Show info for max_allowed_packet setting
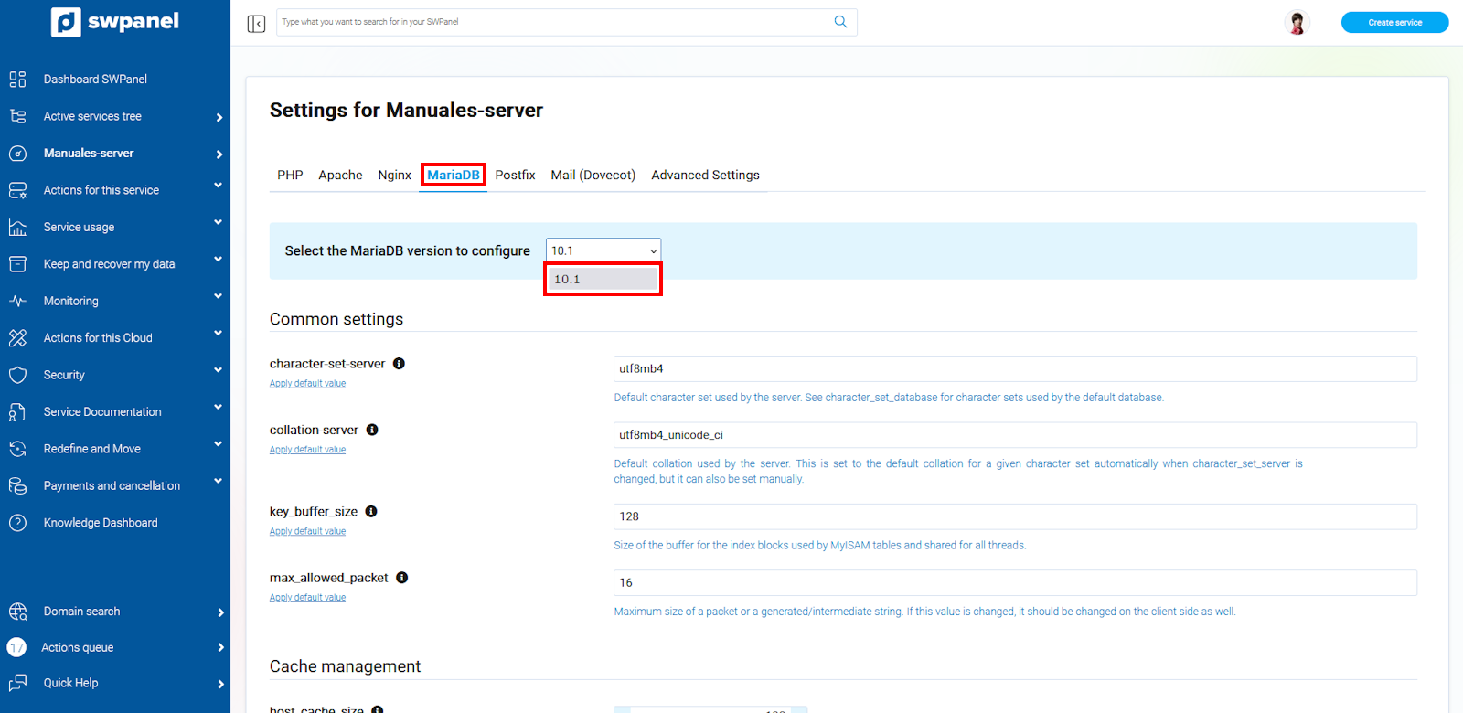This screenshot has width=1463, height=713. tap(401, 578)
